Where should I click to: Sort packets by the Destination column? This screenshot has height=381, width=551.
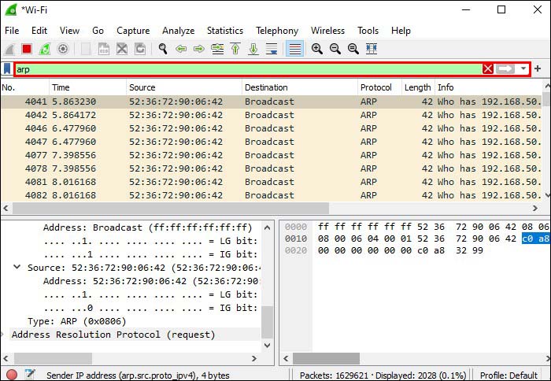pyautogui.click(x=300, y=87)
